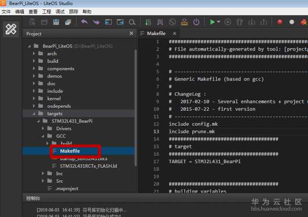308x217 pixels.
Task: Click the red record circle icon
Action: 280,22
